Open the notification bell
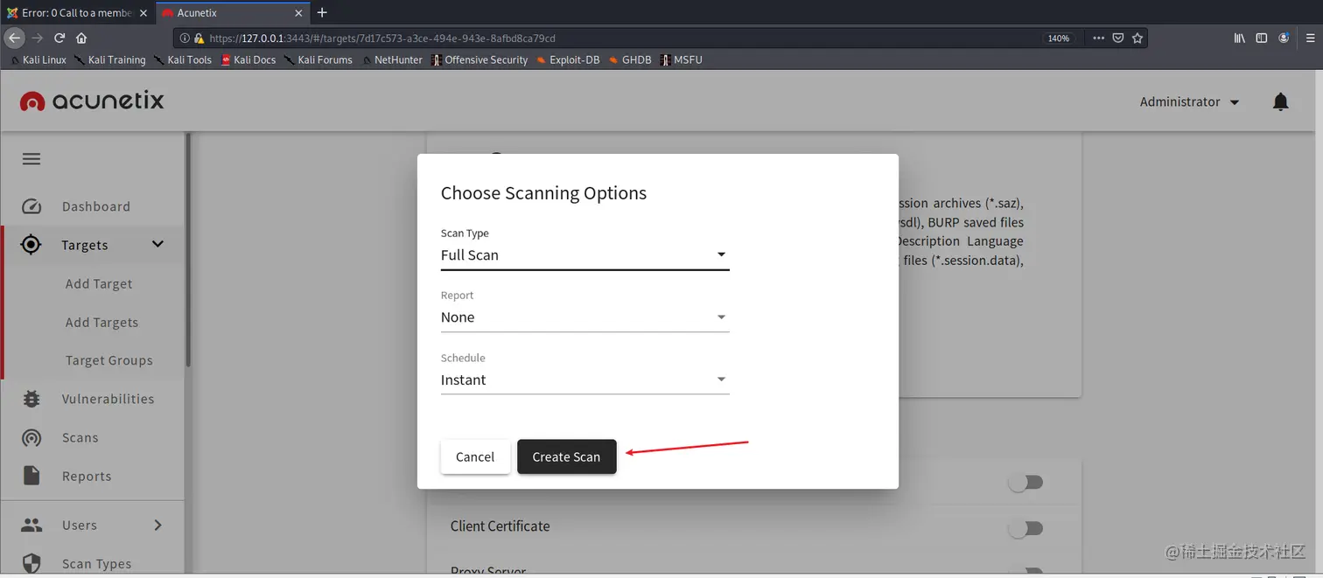 pyautogui.click(x=1280, y=101)
